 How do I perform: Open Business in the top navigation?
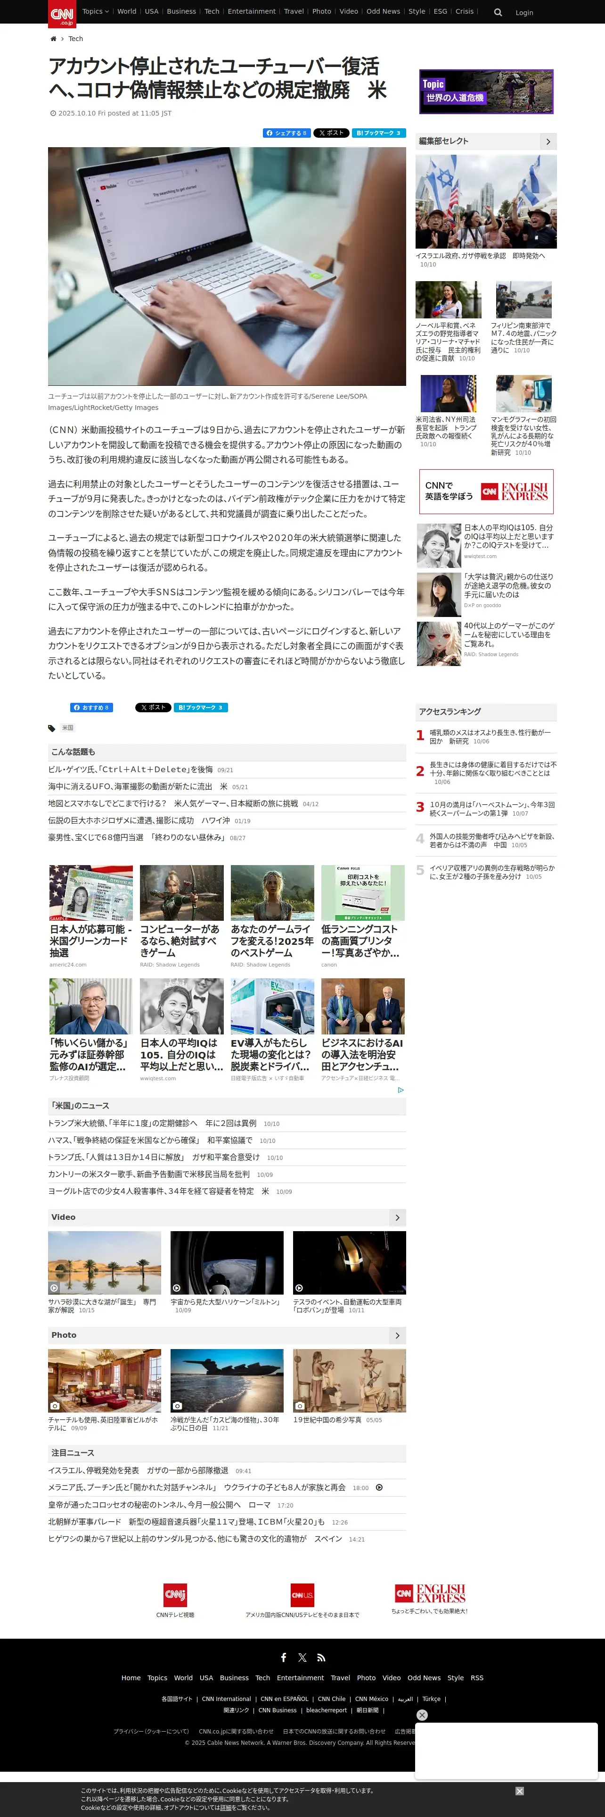[181, 11]
